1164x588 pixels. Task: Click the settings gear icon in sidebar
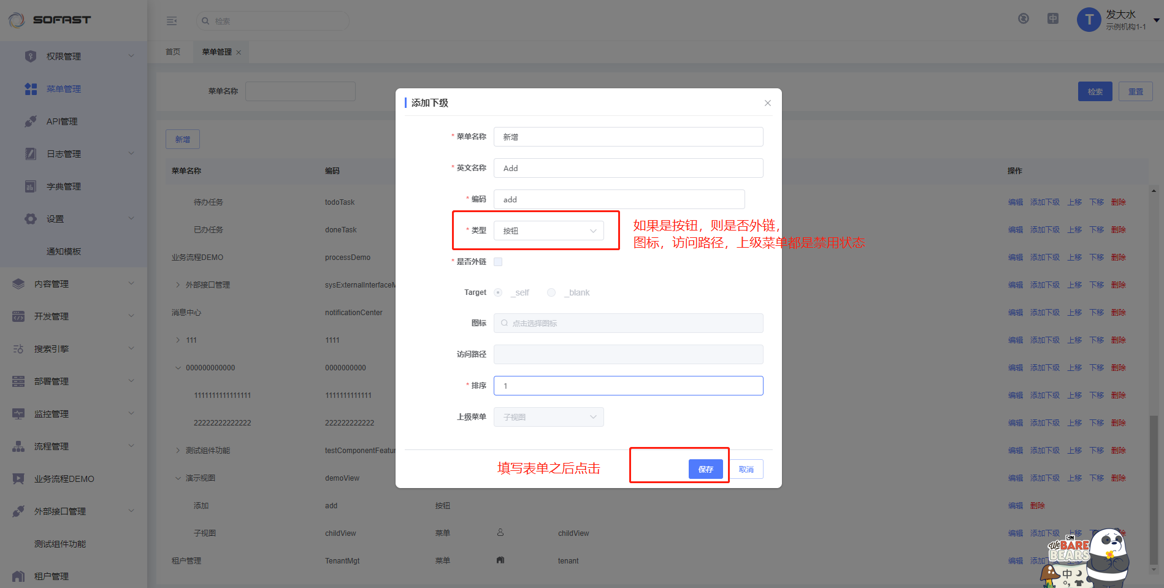(31, 219)
